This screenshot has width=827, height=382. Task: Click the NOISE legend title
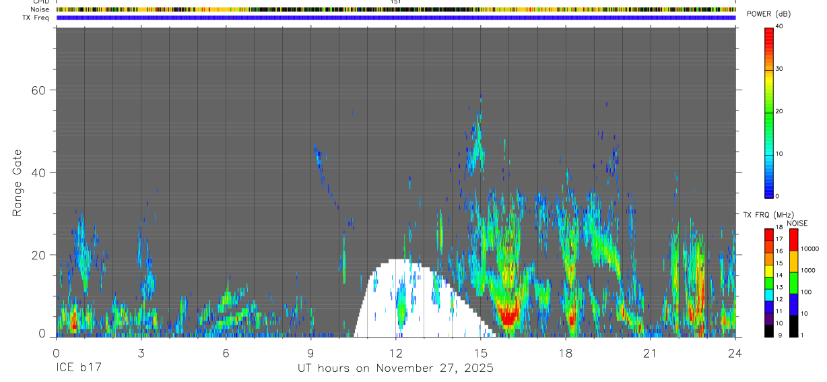797,223
